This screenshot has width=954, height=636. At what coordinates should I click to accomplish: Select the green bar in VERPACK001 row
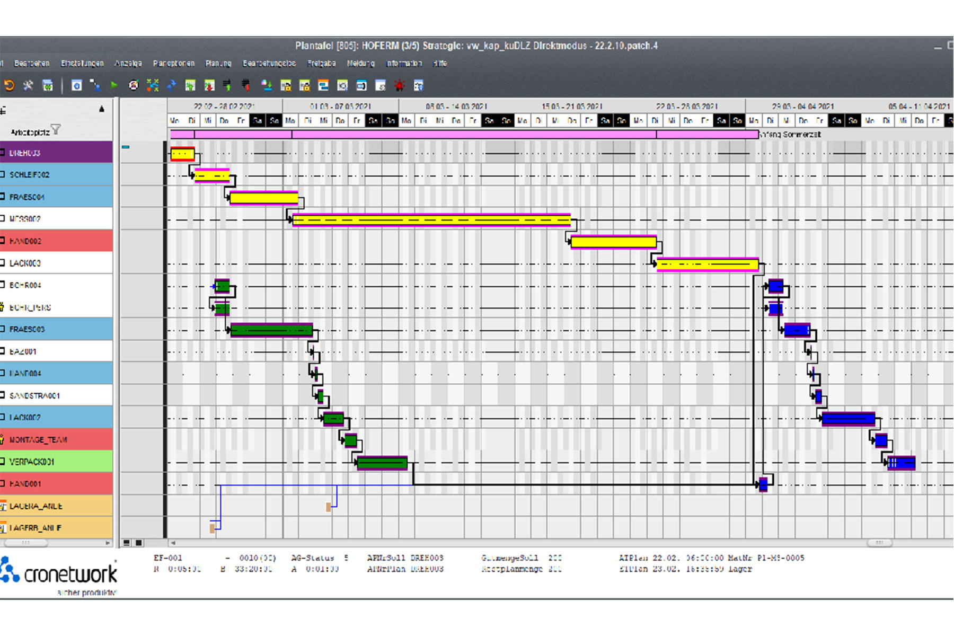382,463
